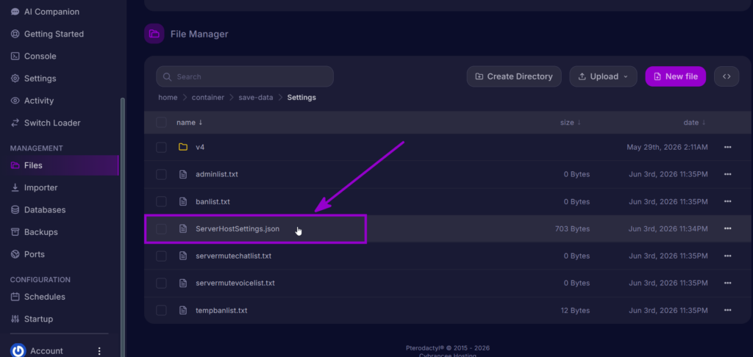
Task: Open servermutevoicelist.txt file
Action: (x=235, y=283)
